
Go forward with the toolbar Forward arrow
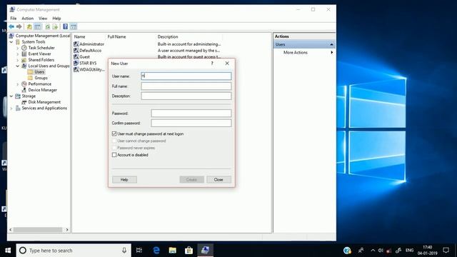[x=19, y=27]
